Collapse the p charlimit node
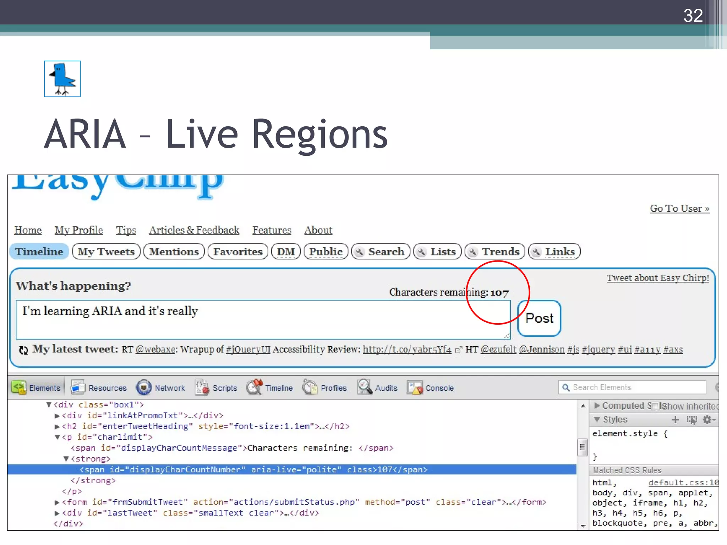727x545 pixels. click(58, 437)
